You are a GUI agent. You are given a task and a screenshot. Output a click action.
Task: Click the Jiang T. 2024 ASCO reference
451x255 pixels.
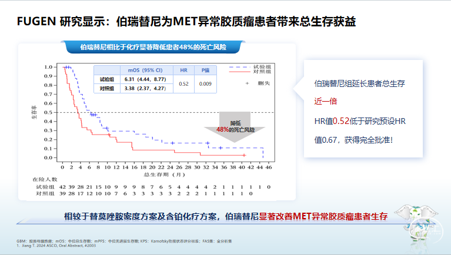56,246
